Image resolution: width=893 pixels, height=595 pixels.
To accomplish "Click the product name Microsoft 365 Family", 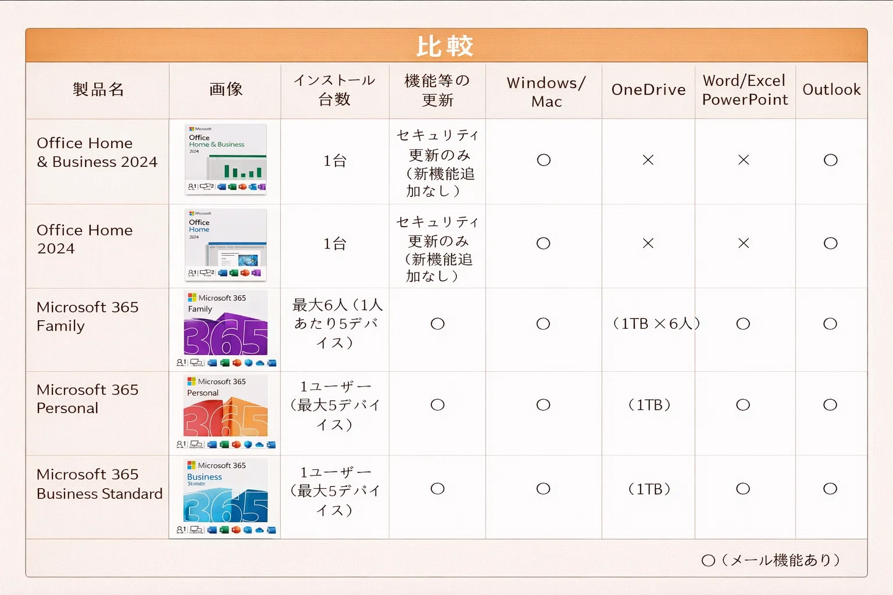I will click(88, 316).
